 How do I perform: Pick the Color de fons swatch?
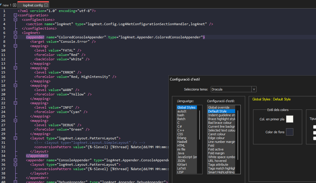[290, 132]
